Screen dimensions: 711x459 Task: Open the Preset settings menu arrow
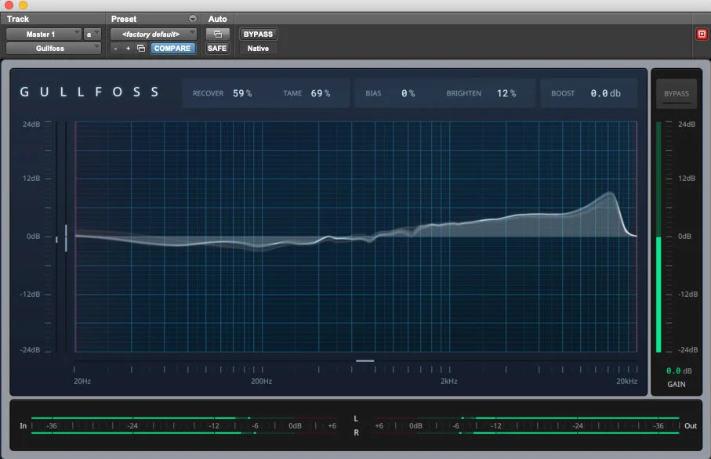193,19
